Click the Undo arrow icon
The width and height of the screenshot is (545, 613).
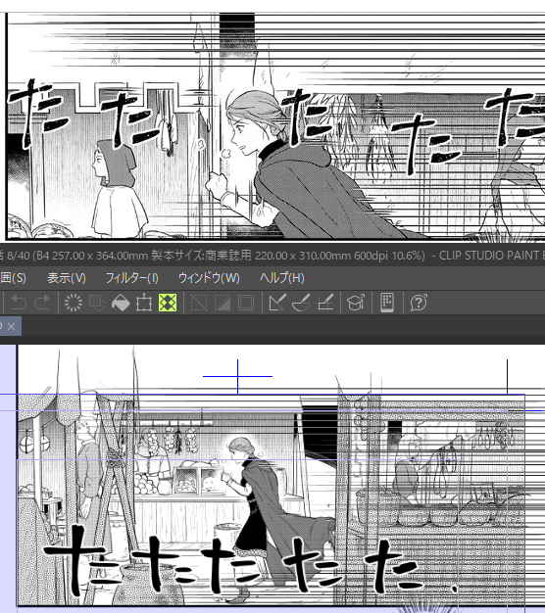pyautogui.click(x=19, y=303)
